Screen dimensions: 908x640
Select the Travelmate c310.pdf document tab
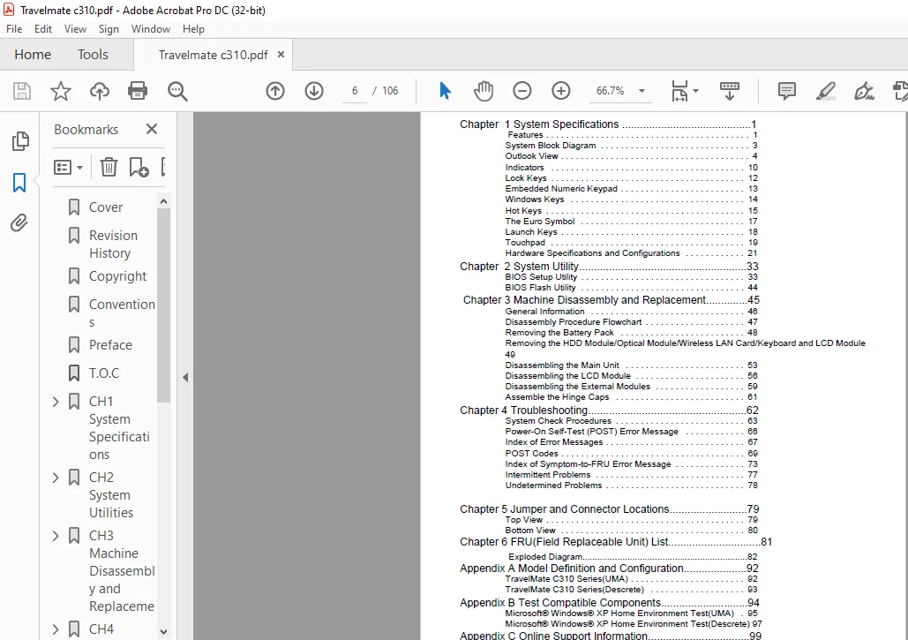(213, 55)
